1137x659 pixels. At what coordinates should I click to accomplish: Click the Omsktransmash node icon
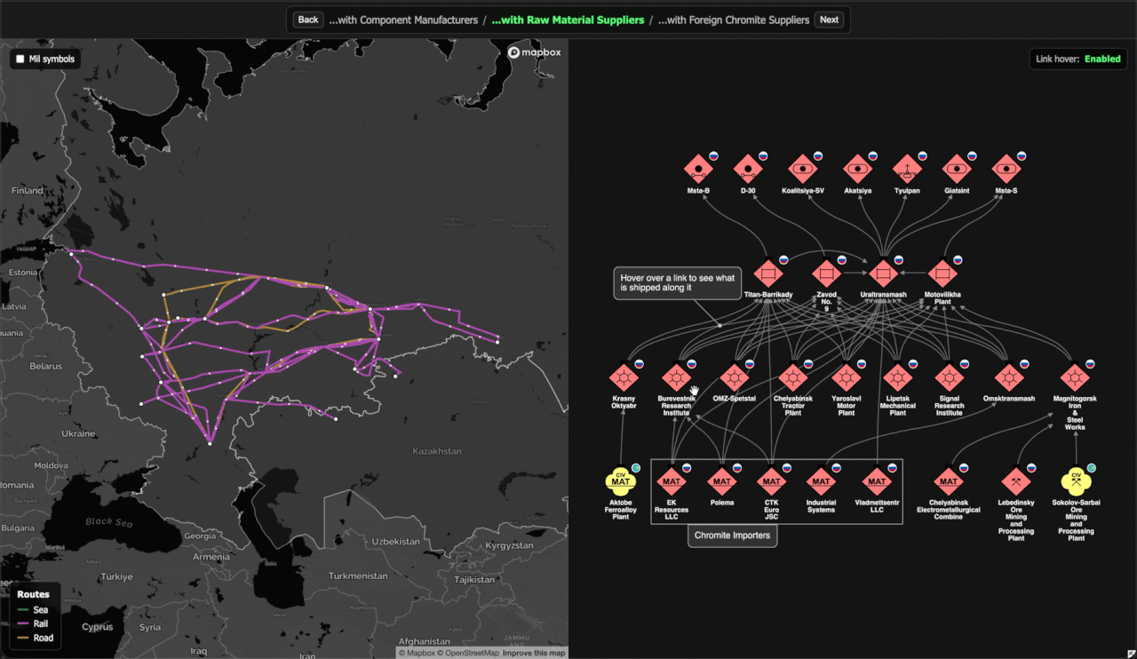click(x=1008, y=377)
